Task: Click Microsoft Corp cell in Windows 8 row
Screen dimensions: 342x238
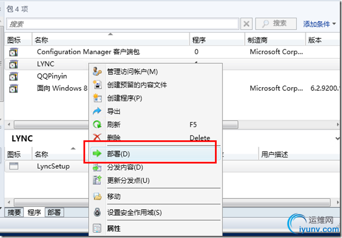Action: [276, 88]
